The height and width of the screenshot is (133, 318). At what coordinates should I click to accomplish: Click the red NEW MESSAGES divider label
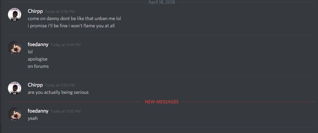[162, 102]
